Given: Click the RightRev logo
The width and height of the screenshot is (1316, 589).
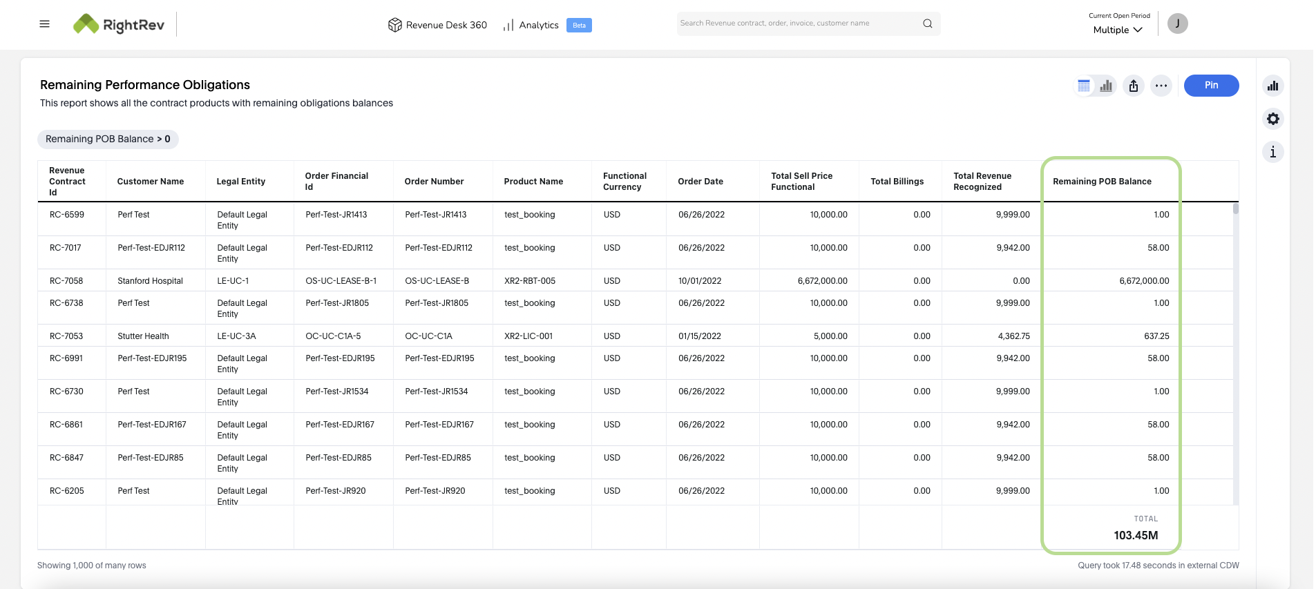Looking at the screenshot, I should [119, 25].
